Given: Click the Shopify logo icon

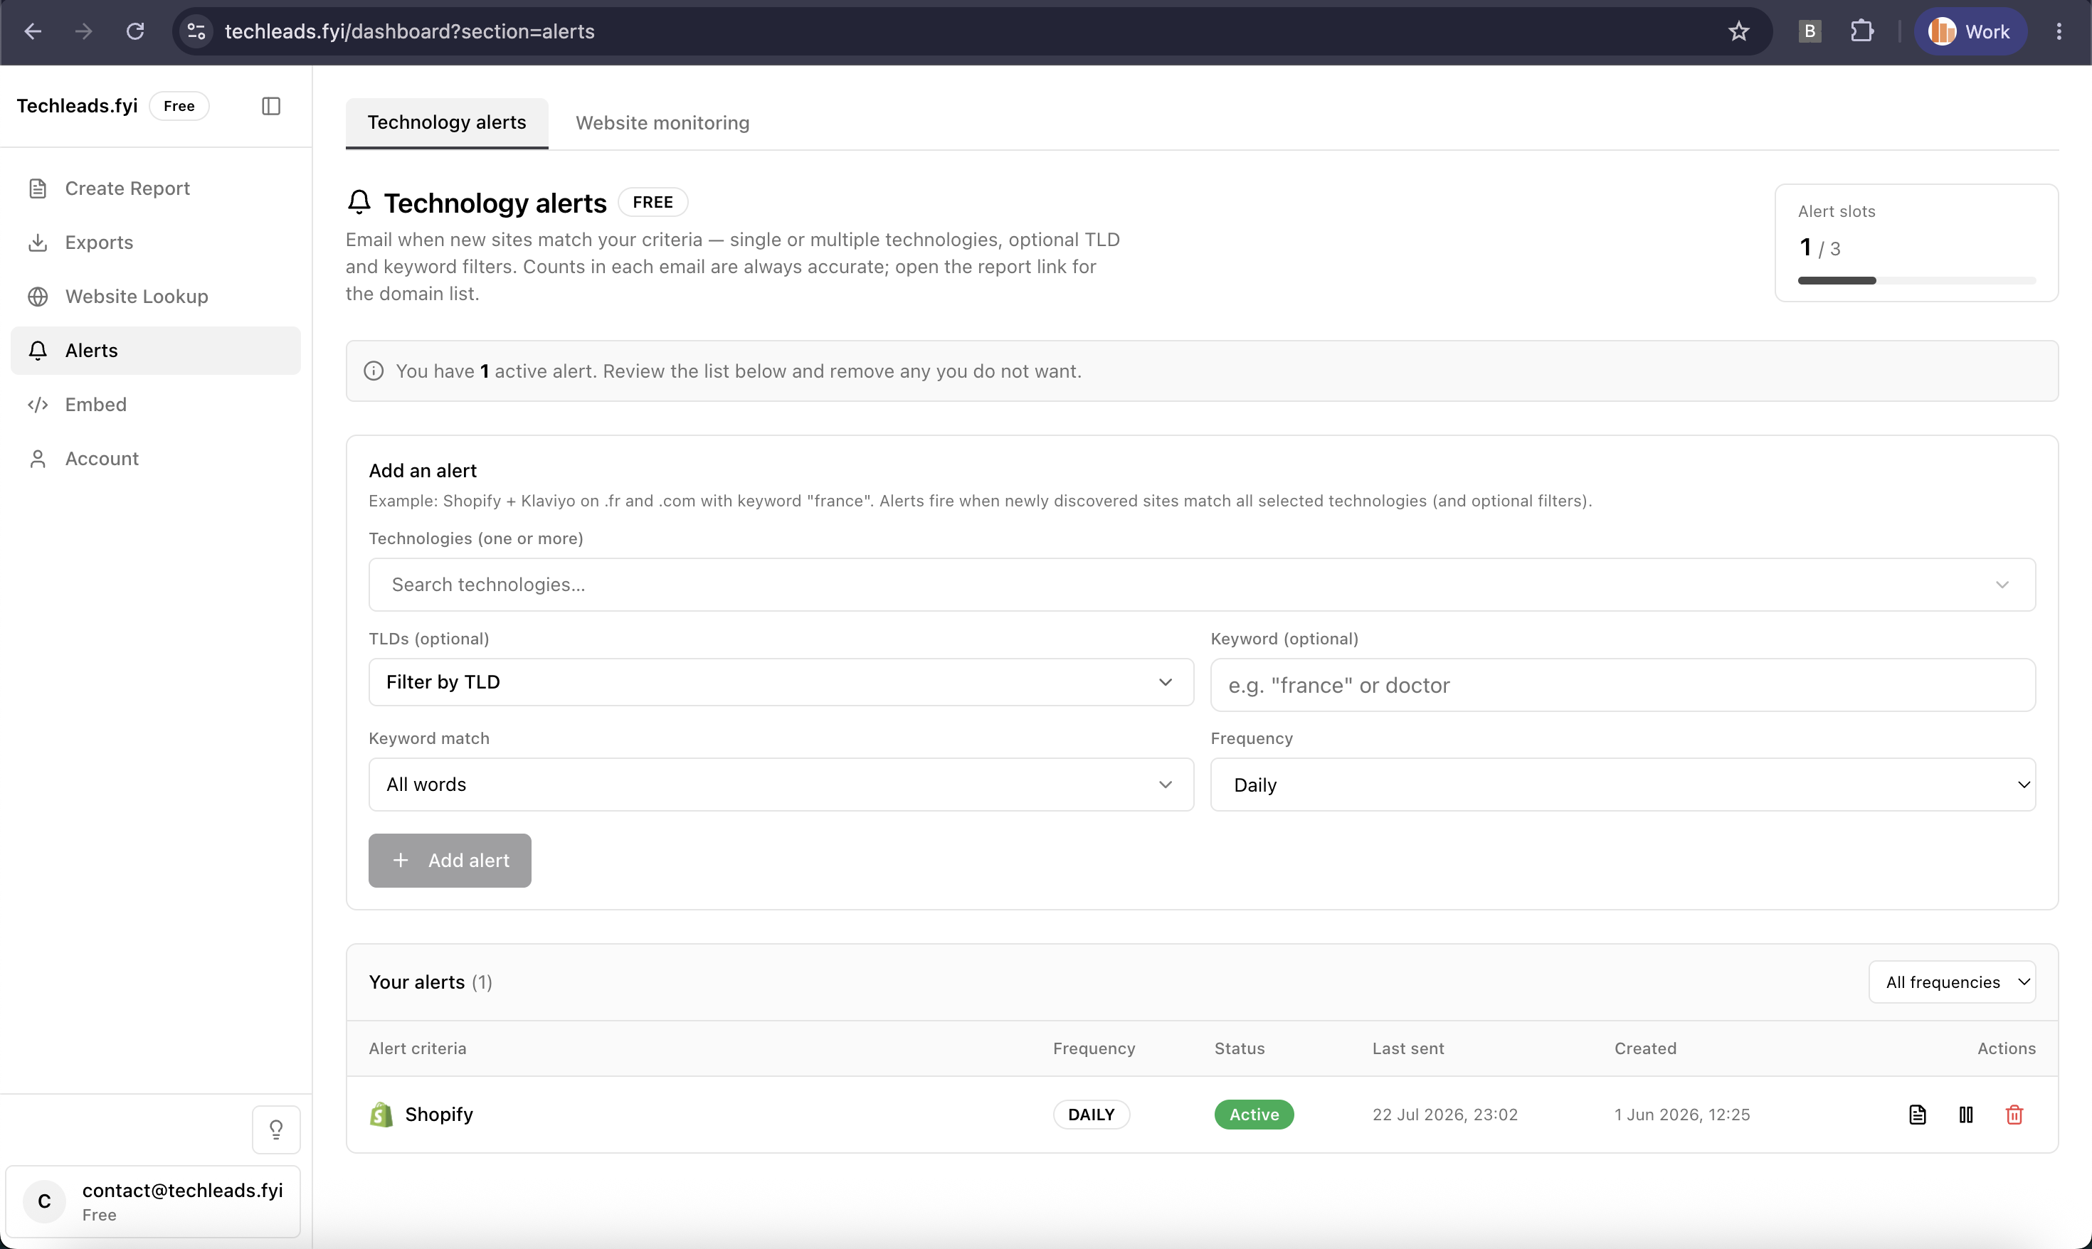Looking at the screenshot, I should point(381,1115).
